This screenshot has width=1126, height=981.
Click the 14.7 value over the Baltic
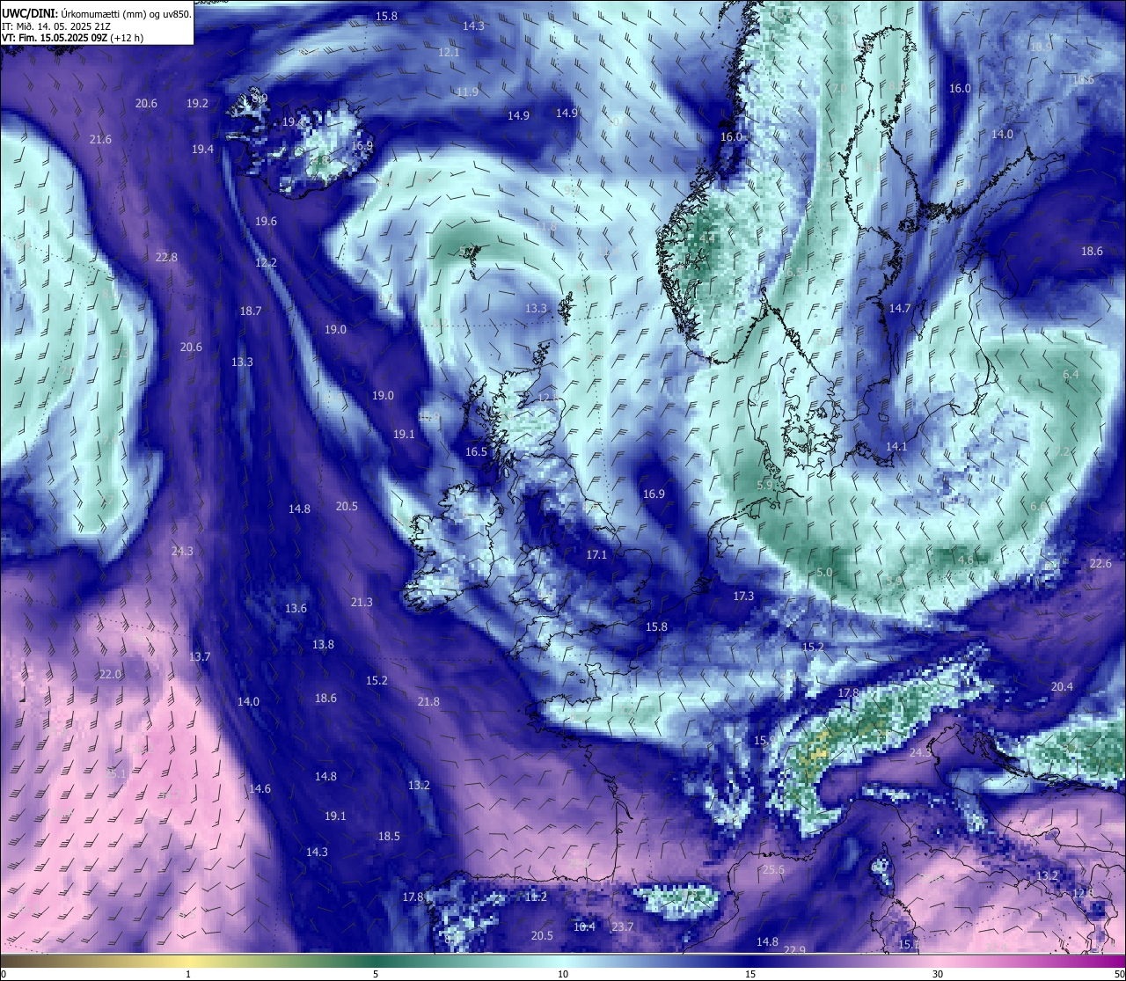(x=899, y=309)
